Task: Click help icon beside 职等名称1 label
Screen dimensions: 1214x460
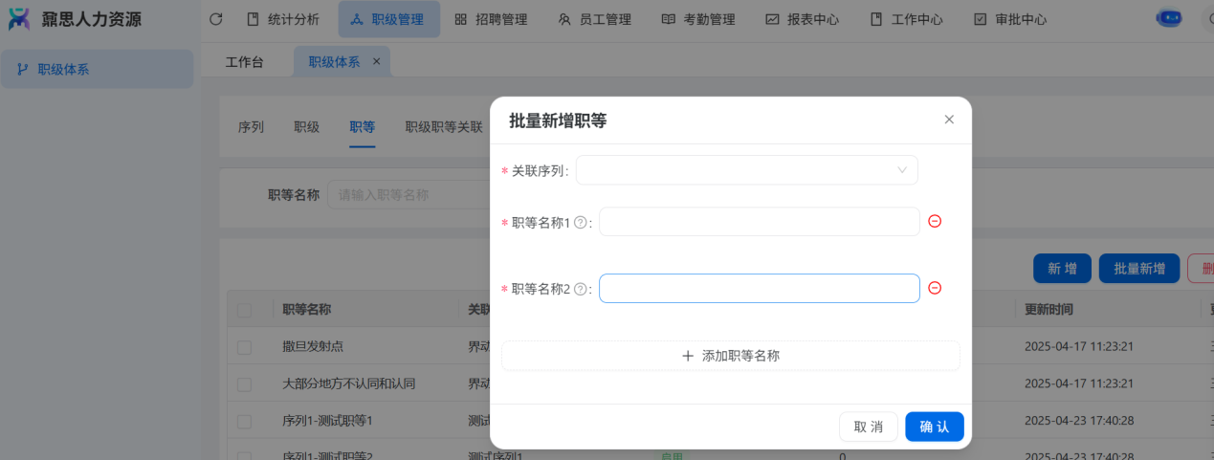Action: 580,223
